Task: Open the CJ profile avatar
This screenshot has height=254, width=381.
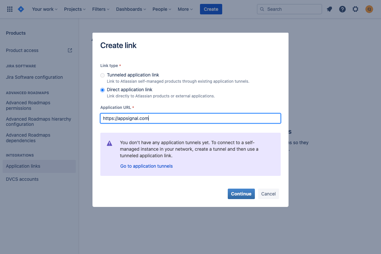Action: click(369, 9)
